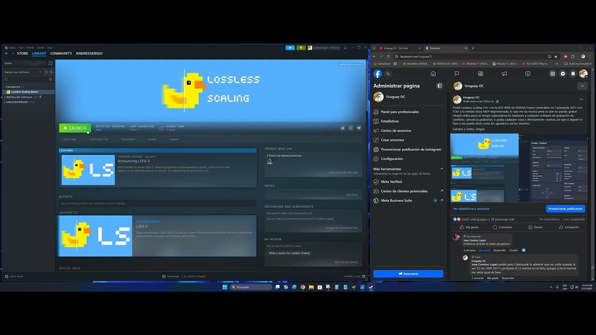The width and height of the screenshot is (596, 335).
Task: Click the ready-to-play filter icon in library
Action: 51,72
